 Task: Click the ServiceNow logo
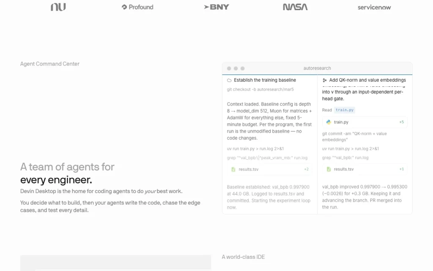[374, 8]
